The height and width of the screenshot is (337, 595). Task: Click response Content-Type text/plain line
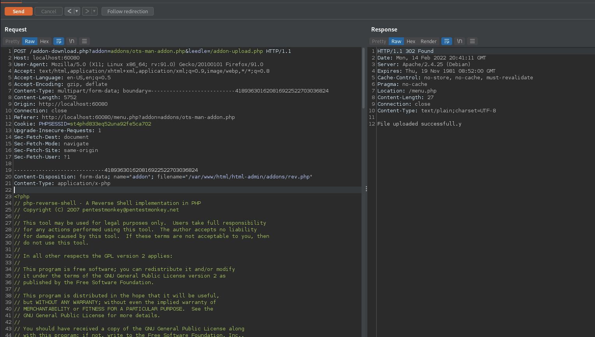click(437, 110)
